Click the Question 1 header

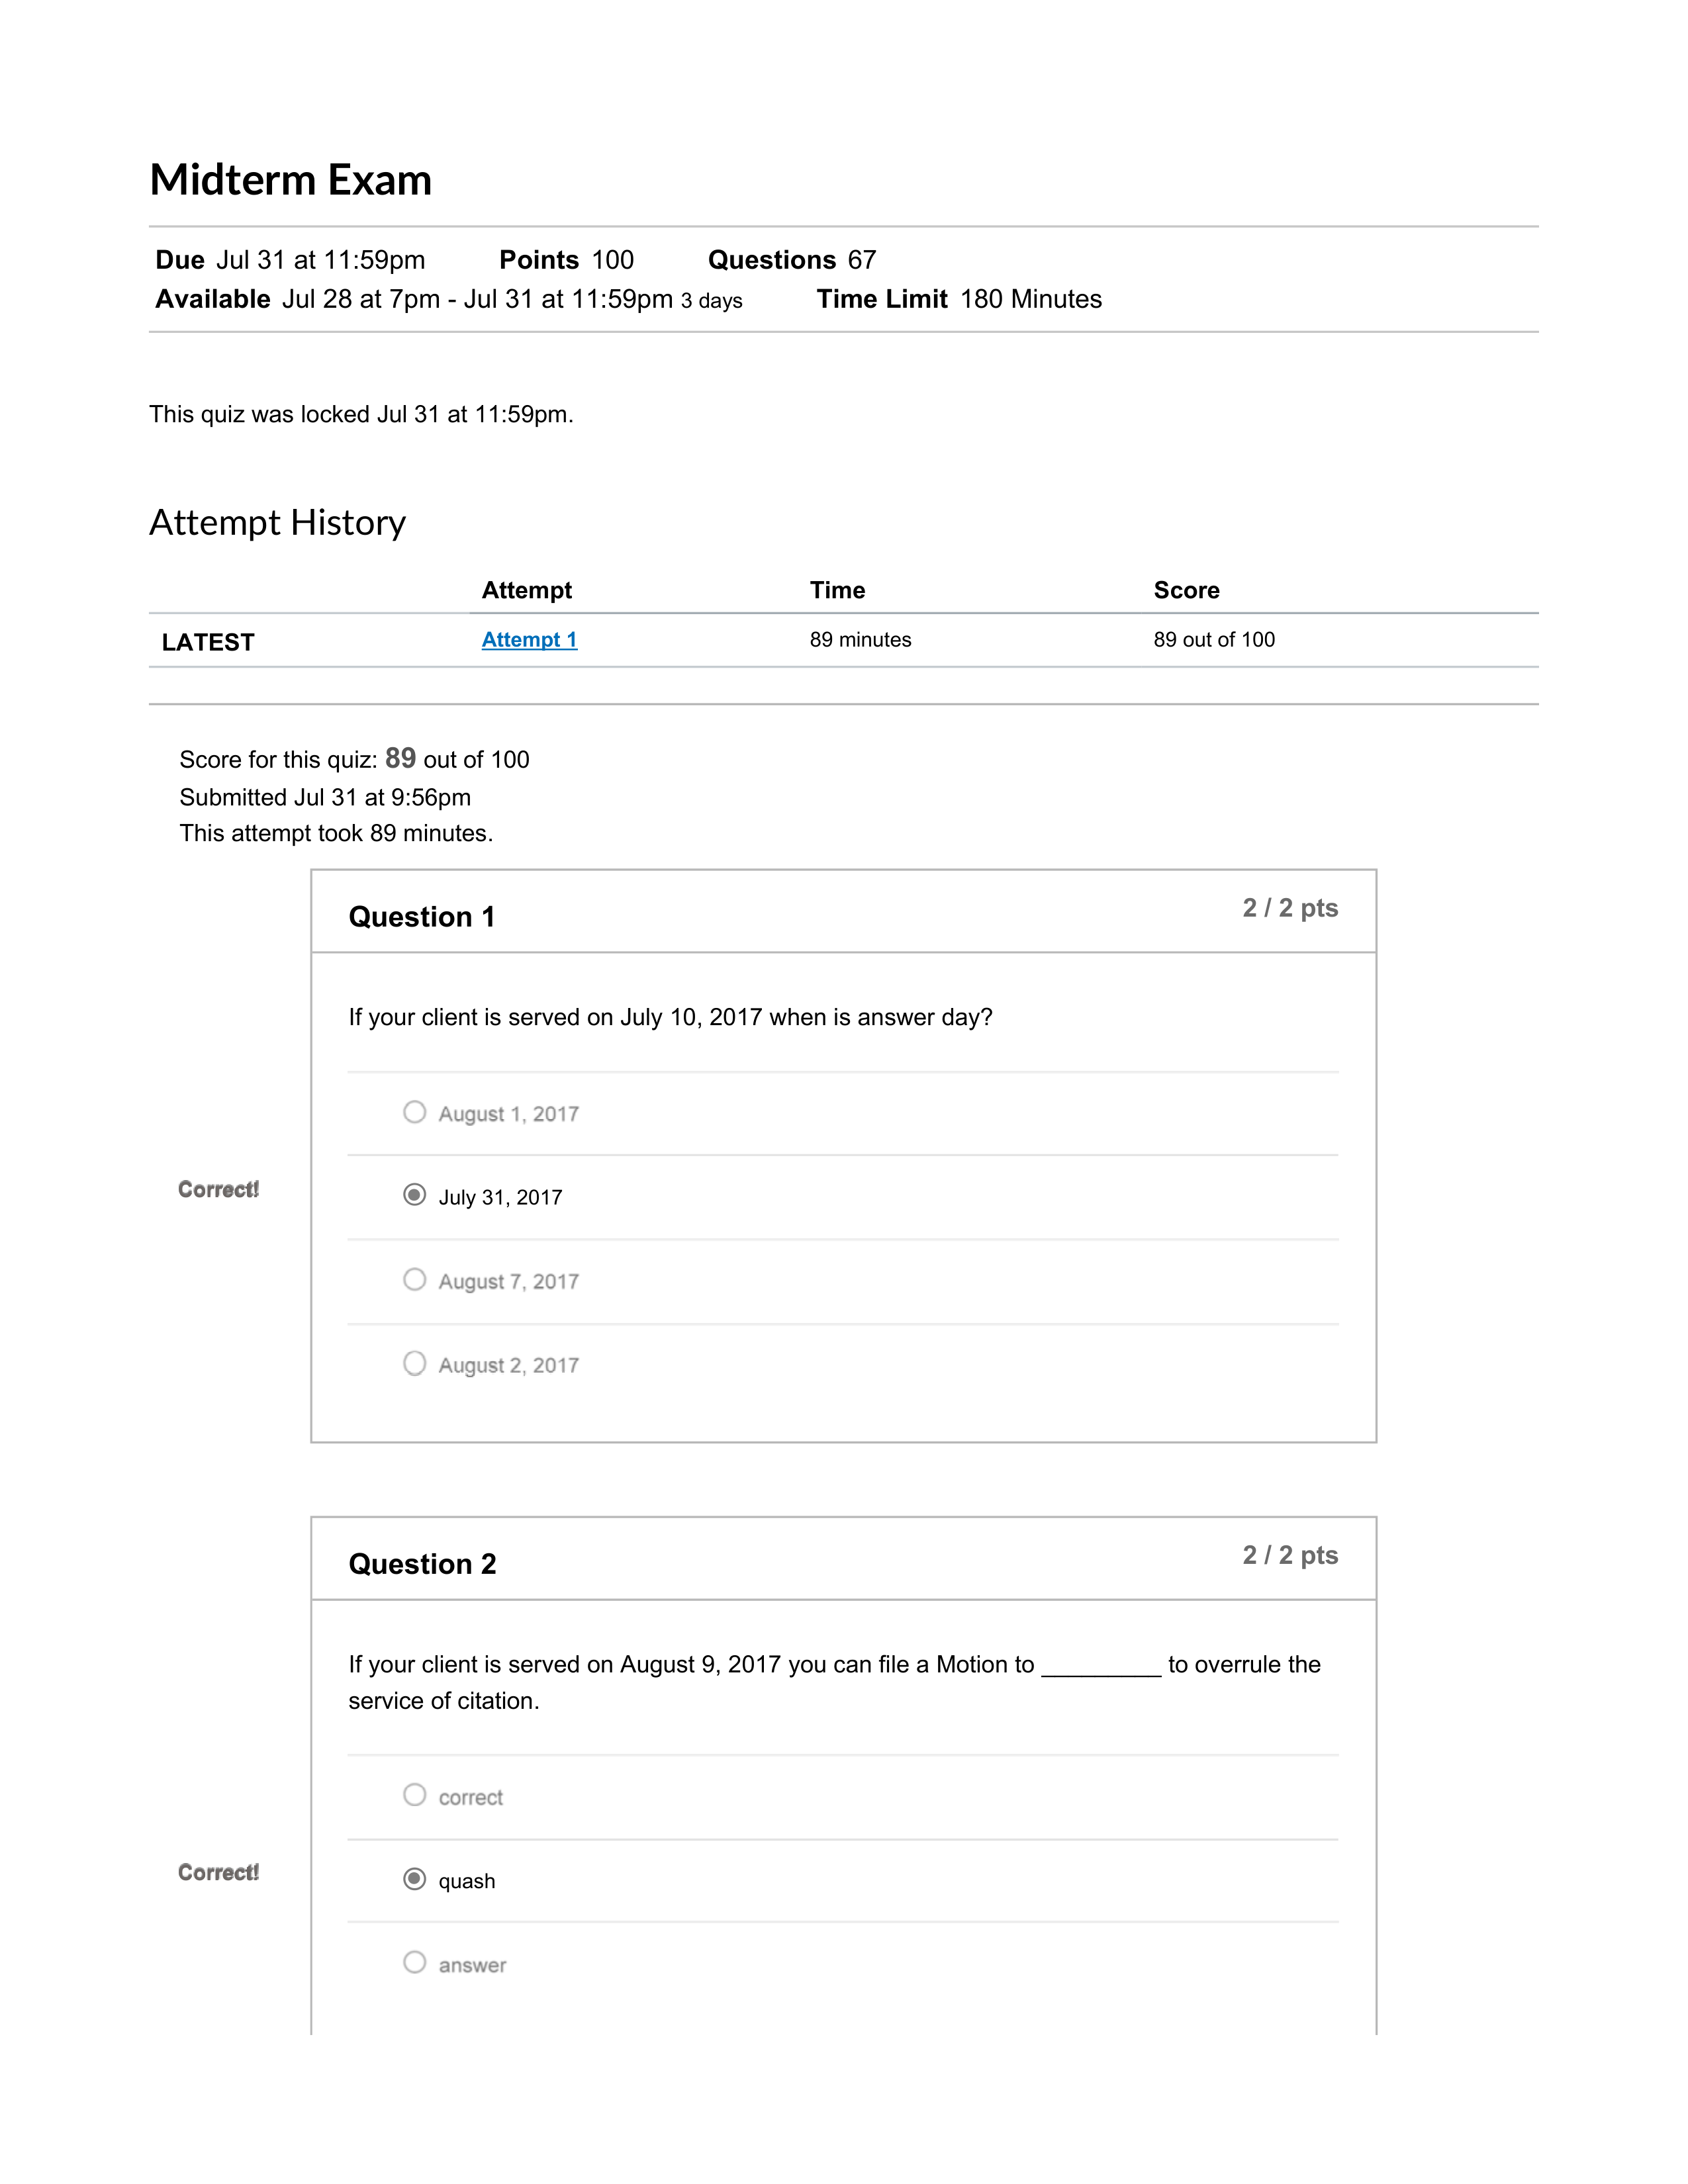tap(422, 917)
